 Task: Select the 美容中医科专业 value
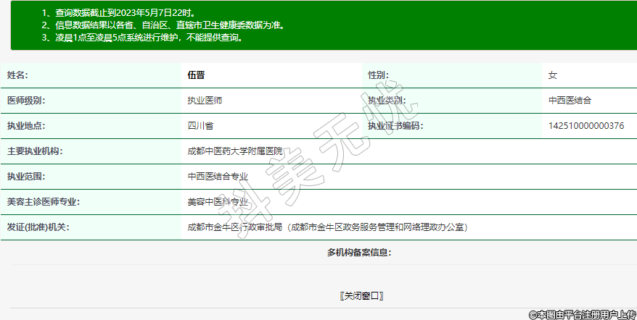[x=218, y=202]
